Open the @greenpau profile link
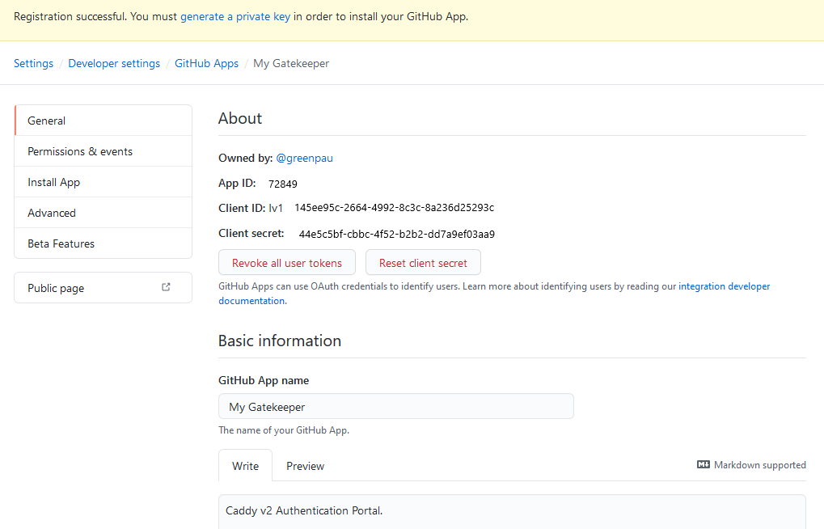 pyautogui.click(x=304, y=158)
